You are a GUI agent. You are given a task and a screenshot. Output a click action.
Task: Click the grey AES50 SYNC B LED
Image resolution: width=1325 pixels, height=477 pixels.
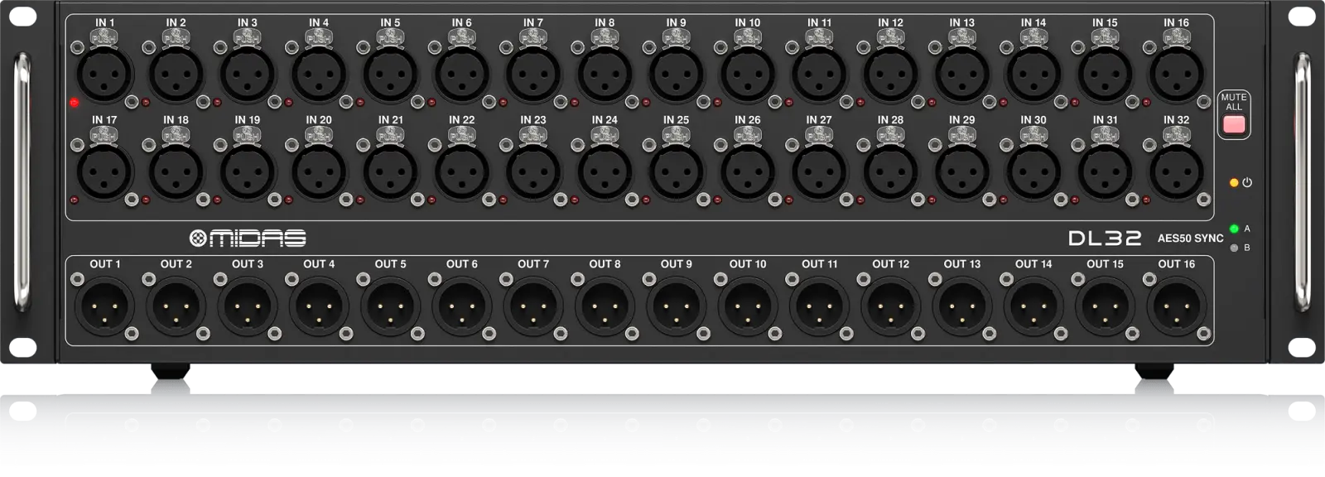pyautogui.click(x=1234, y=248)
